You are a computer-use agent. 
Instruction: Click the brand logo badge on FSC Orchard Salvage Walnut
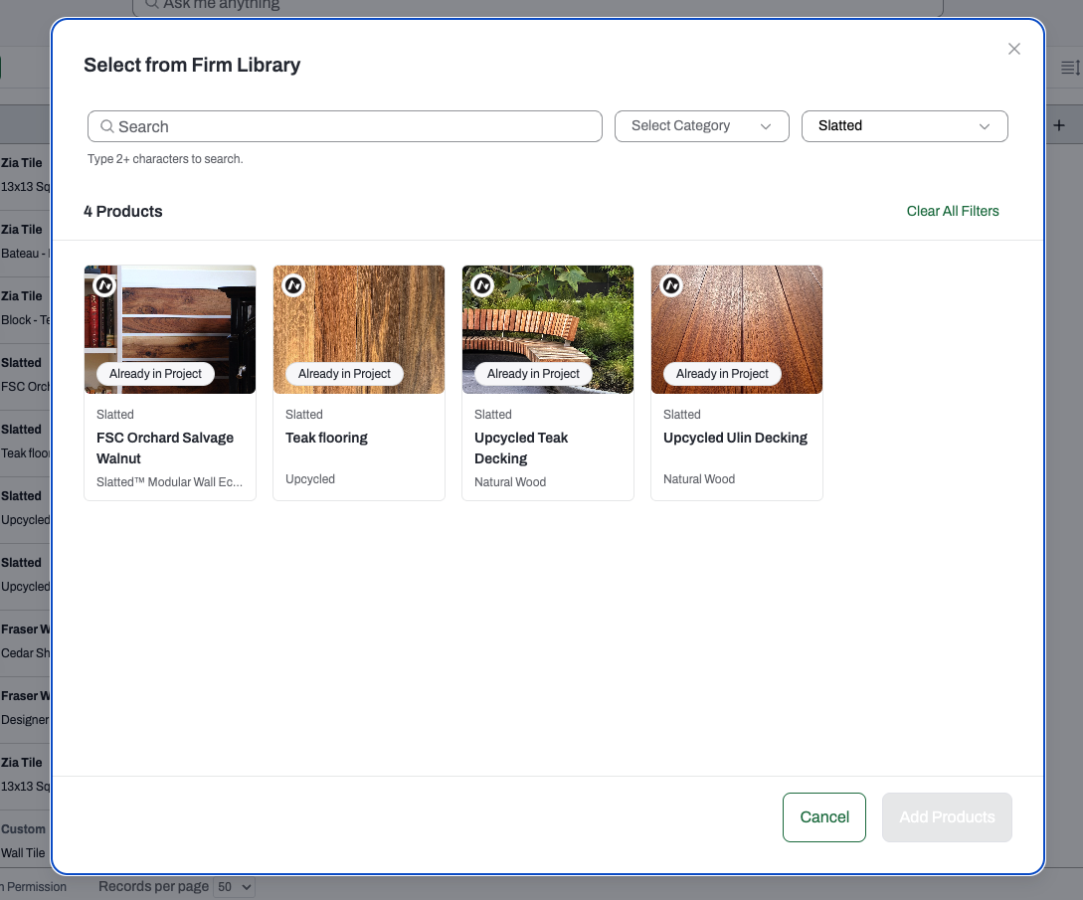click(104, 285)
